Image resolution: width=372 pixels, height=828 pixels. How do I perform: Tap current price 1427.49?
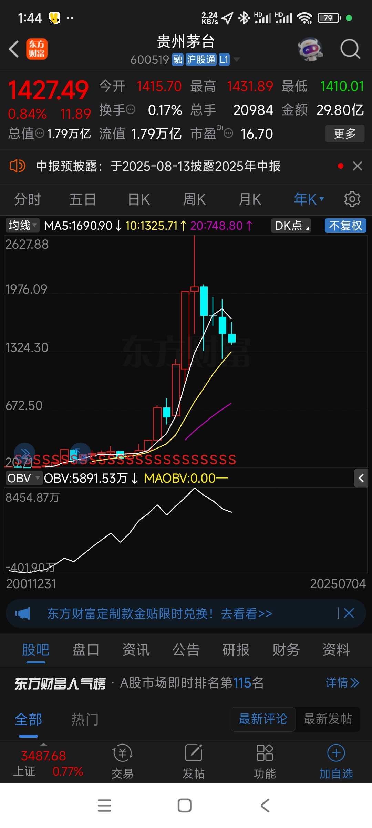(x=48, y=90)
